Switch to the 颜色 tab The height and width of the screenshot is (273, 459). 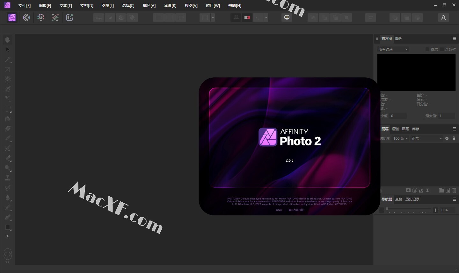[x=399, y=38]
